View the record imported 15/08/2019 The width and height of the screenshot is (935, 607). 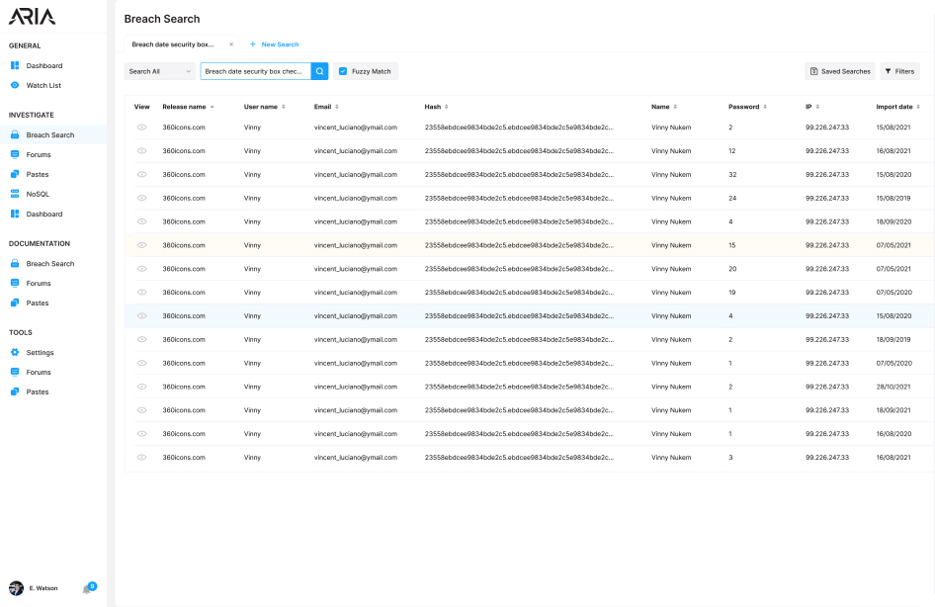click(142, 198)
